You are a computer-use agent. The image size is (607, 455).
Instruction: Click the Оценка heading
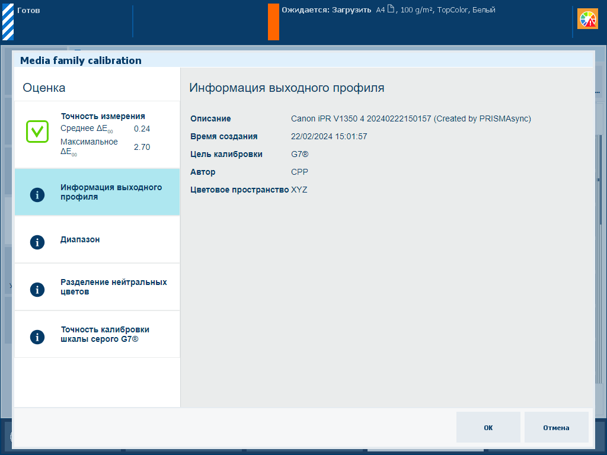click(x=44, y=88)
